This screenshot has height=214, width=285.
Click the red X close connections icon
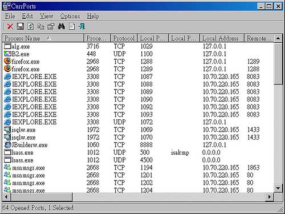pyautogui.click(x=10, y=26)
